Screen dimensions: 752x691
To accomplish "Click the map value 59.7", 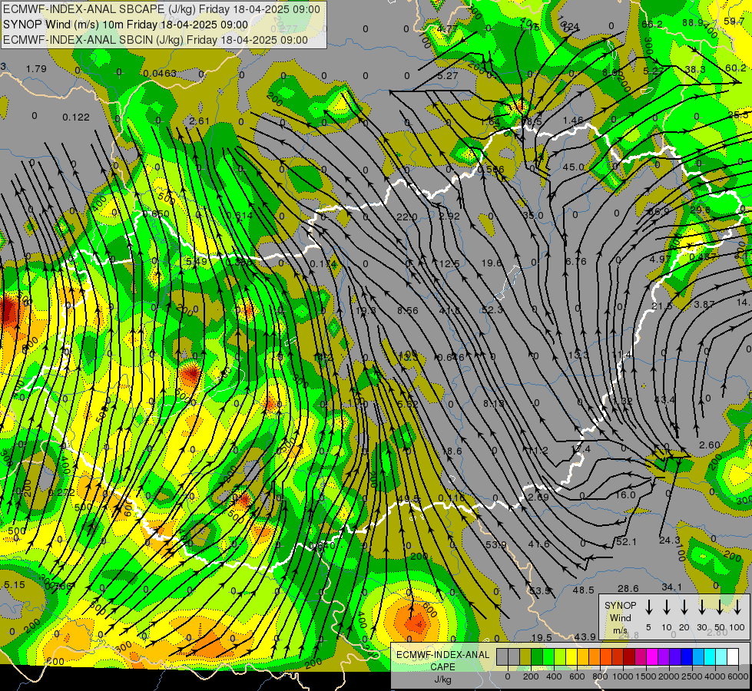I will pyautogui.click(x=734, y=21).
